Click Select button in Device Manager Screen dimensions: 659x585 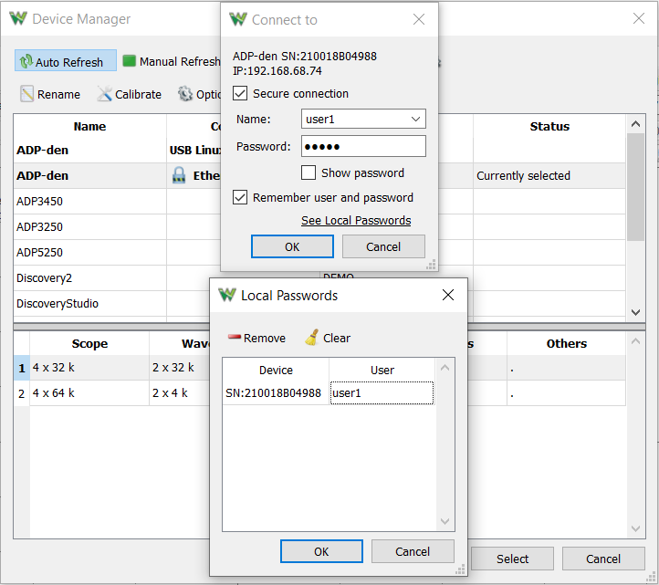click(512, 559)
